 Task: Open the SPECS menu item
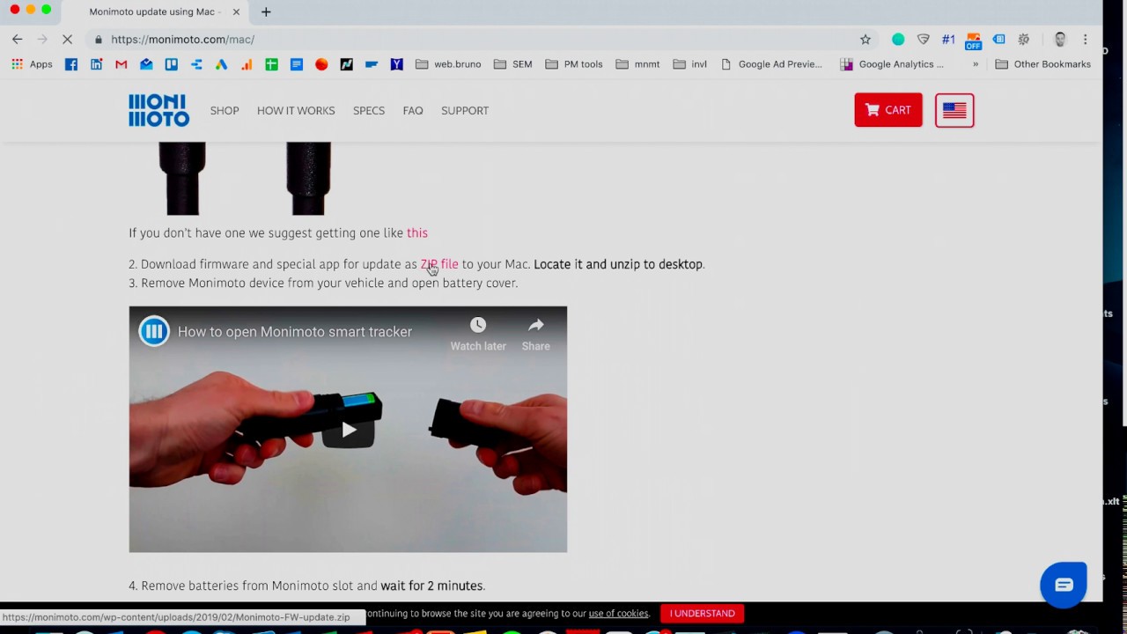pos(369,111)
